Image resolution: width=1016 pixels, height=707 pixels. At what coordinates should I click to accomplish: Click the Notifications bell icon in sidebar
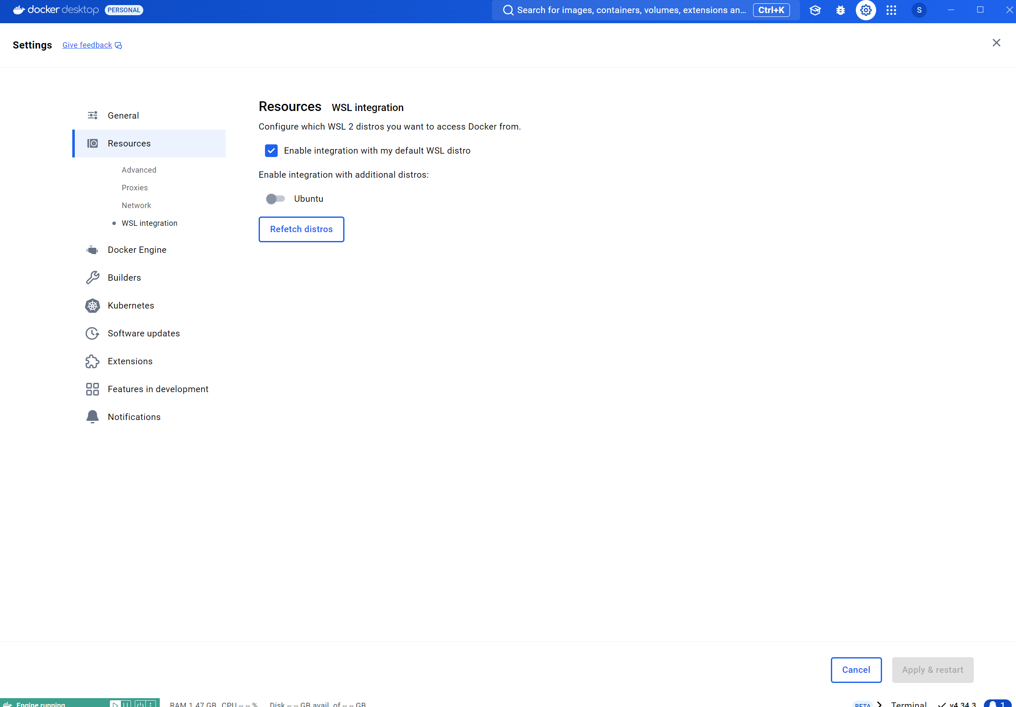coord(93,417)
